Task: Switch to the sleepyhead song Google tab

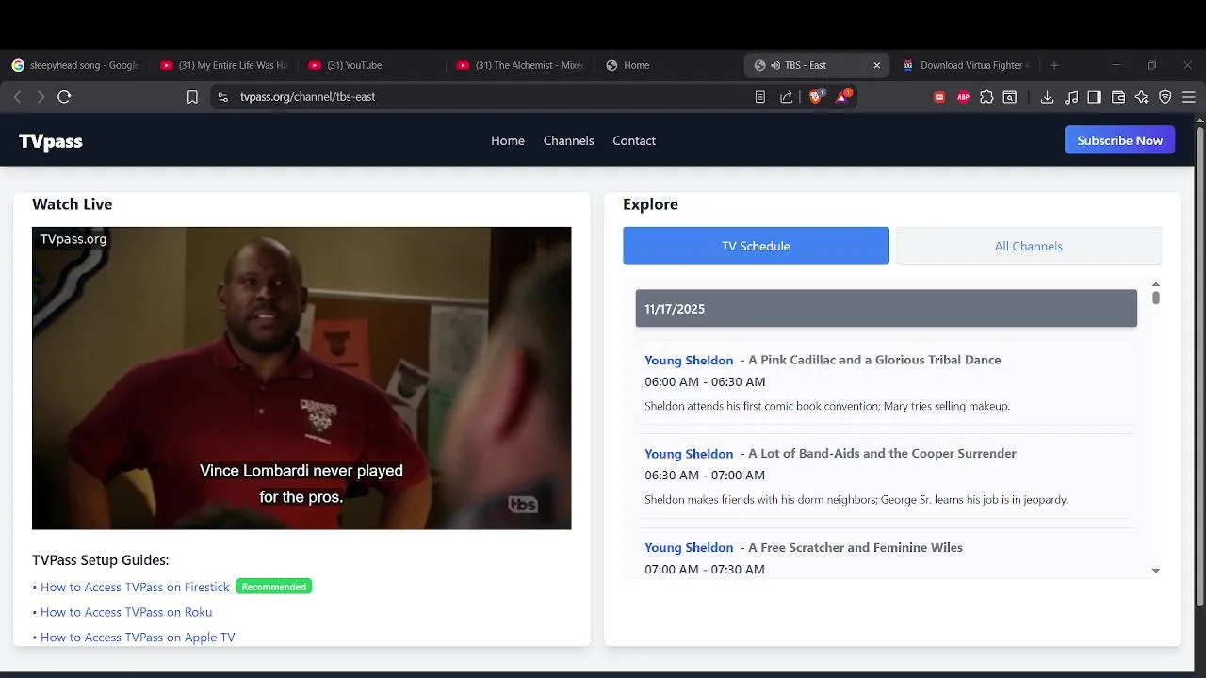Action: [75, 65]
